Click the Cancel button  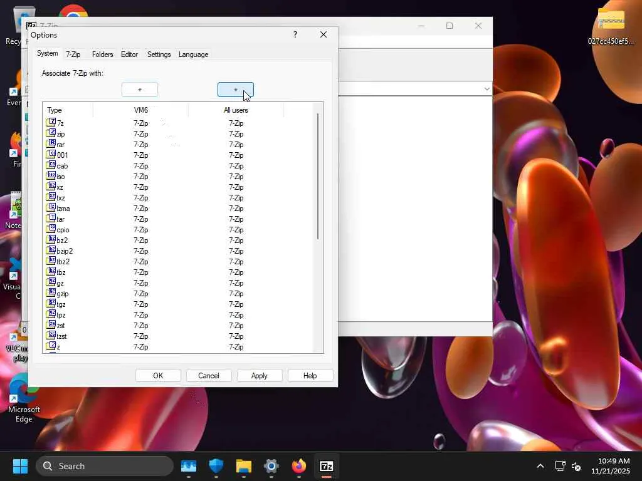209,376
